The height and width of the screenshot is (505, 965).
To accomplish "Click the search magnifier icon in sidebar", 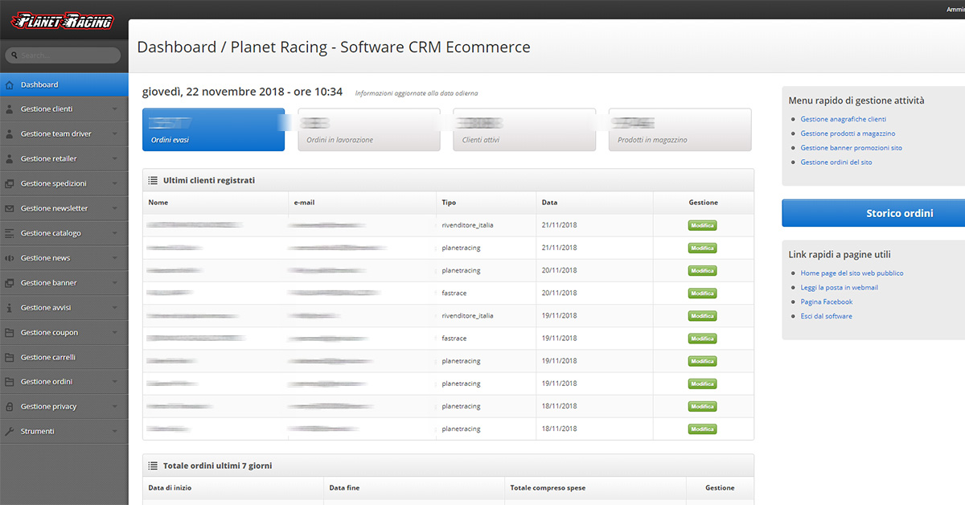I will coord(14,55).
